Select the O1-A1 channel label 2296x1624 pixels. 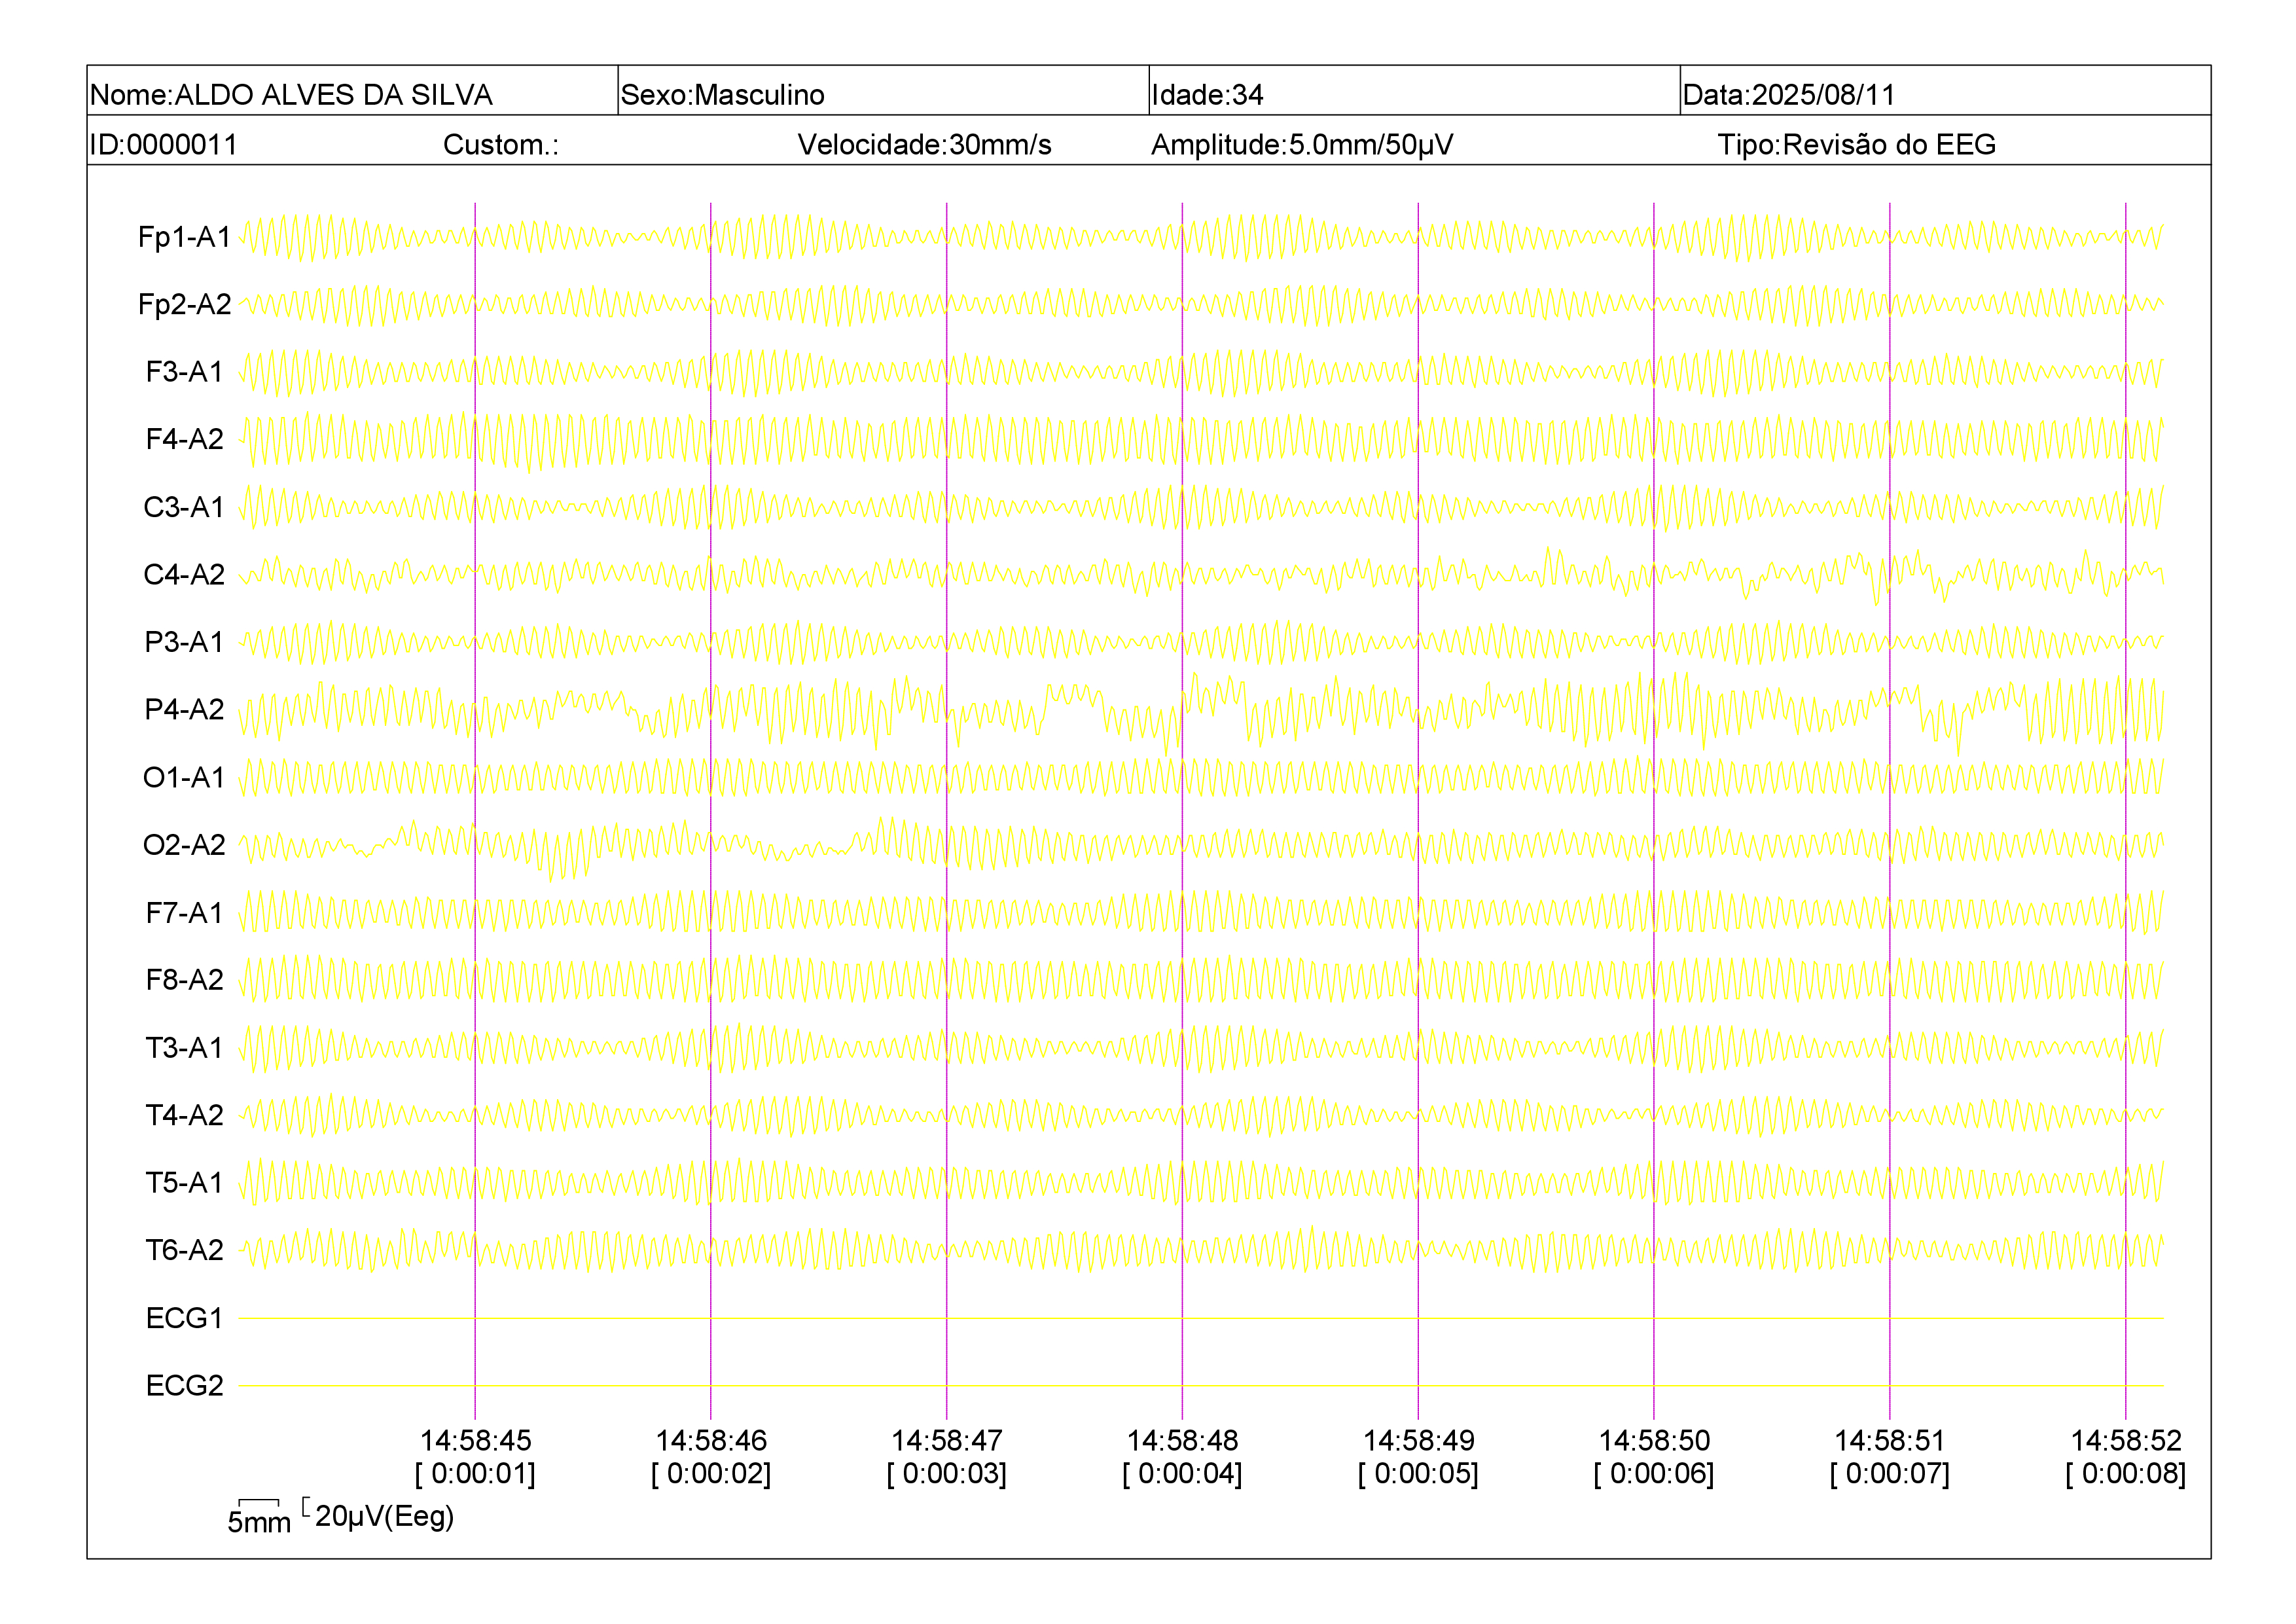(184, 777)
